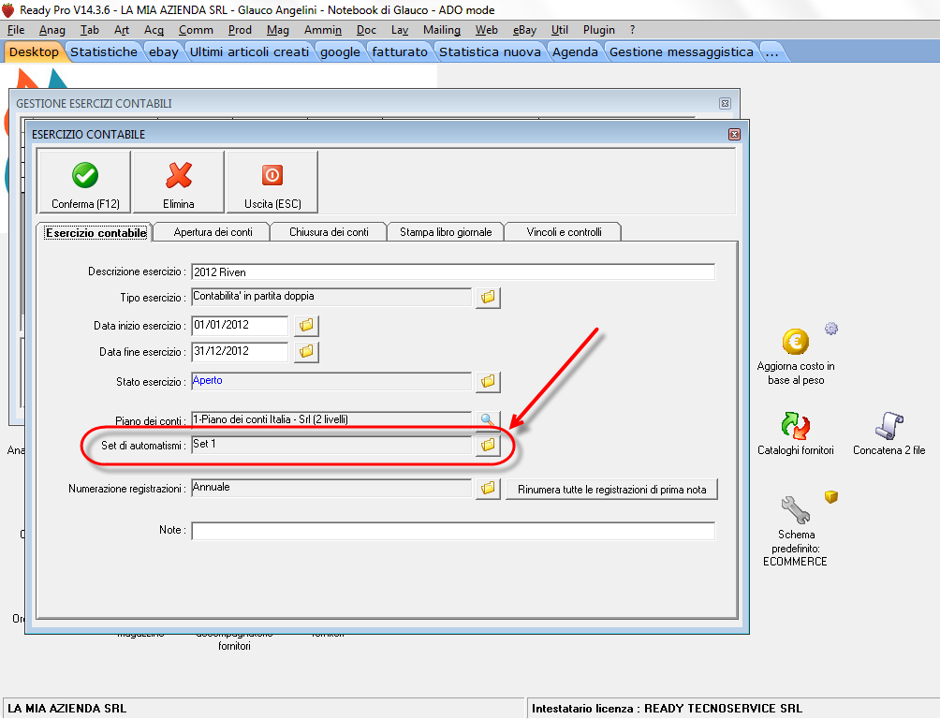Open folder picker next to Tipo esercizio
Screen dimensions: 940x719
pyautogui.click(x=488, y=297)
